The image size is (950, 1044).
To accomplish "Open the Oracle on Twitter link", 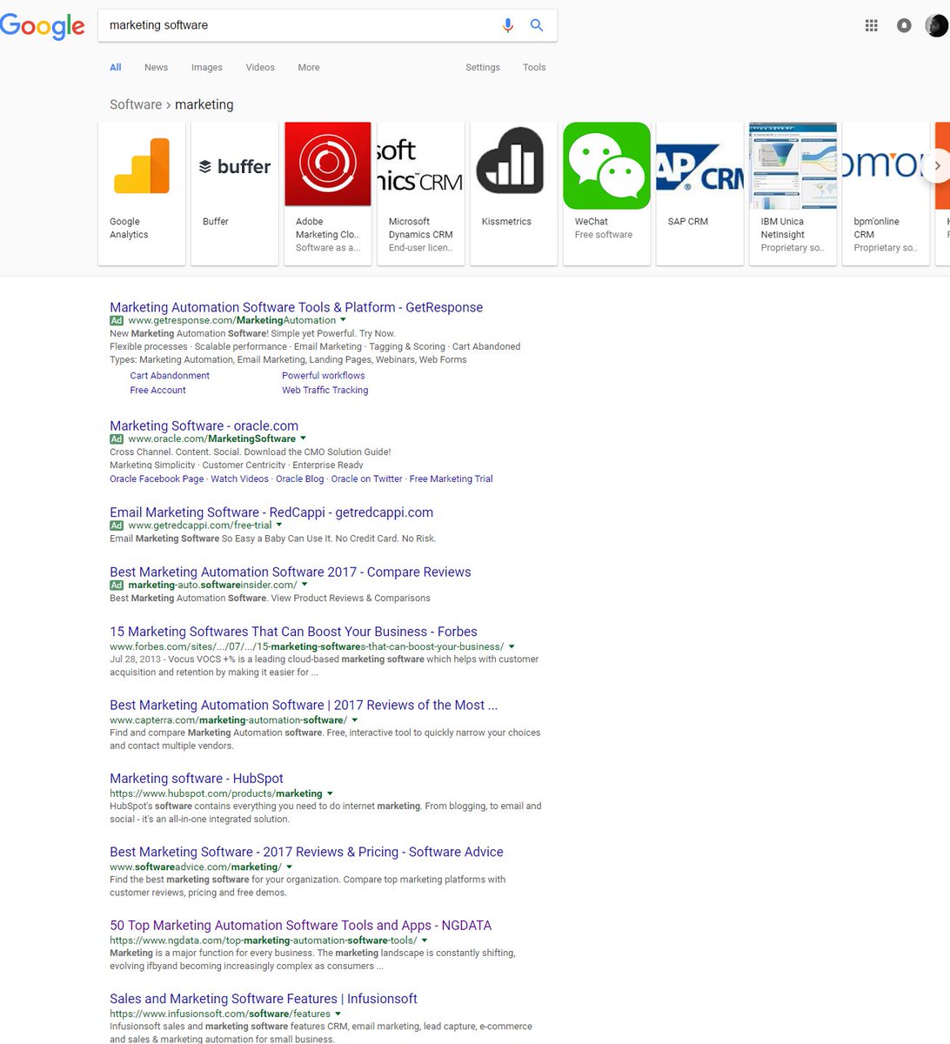I will (366, 478).
